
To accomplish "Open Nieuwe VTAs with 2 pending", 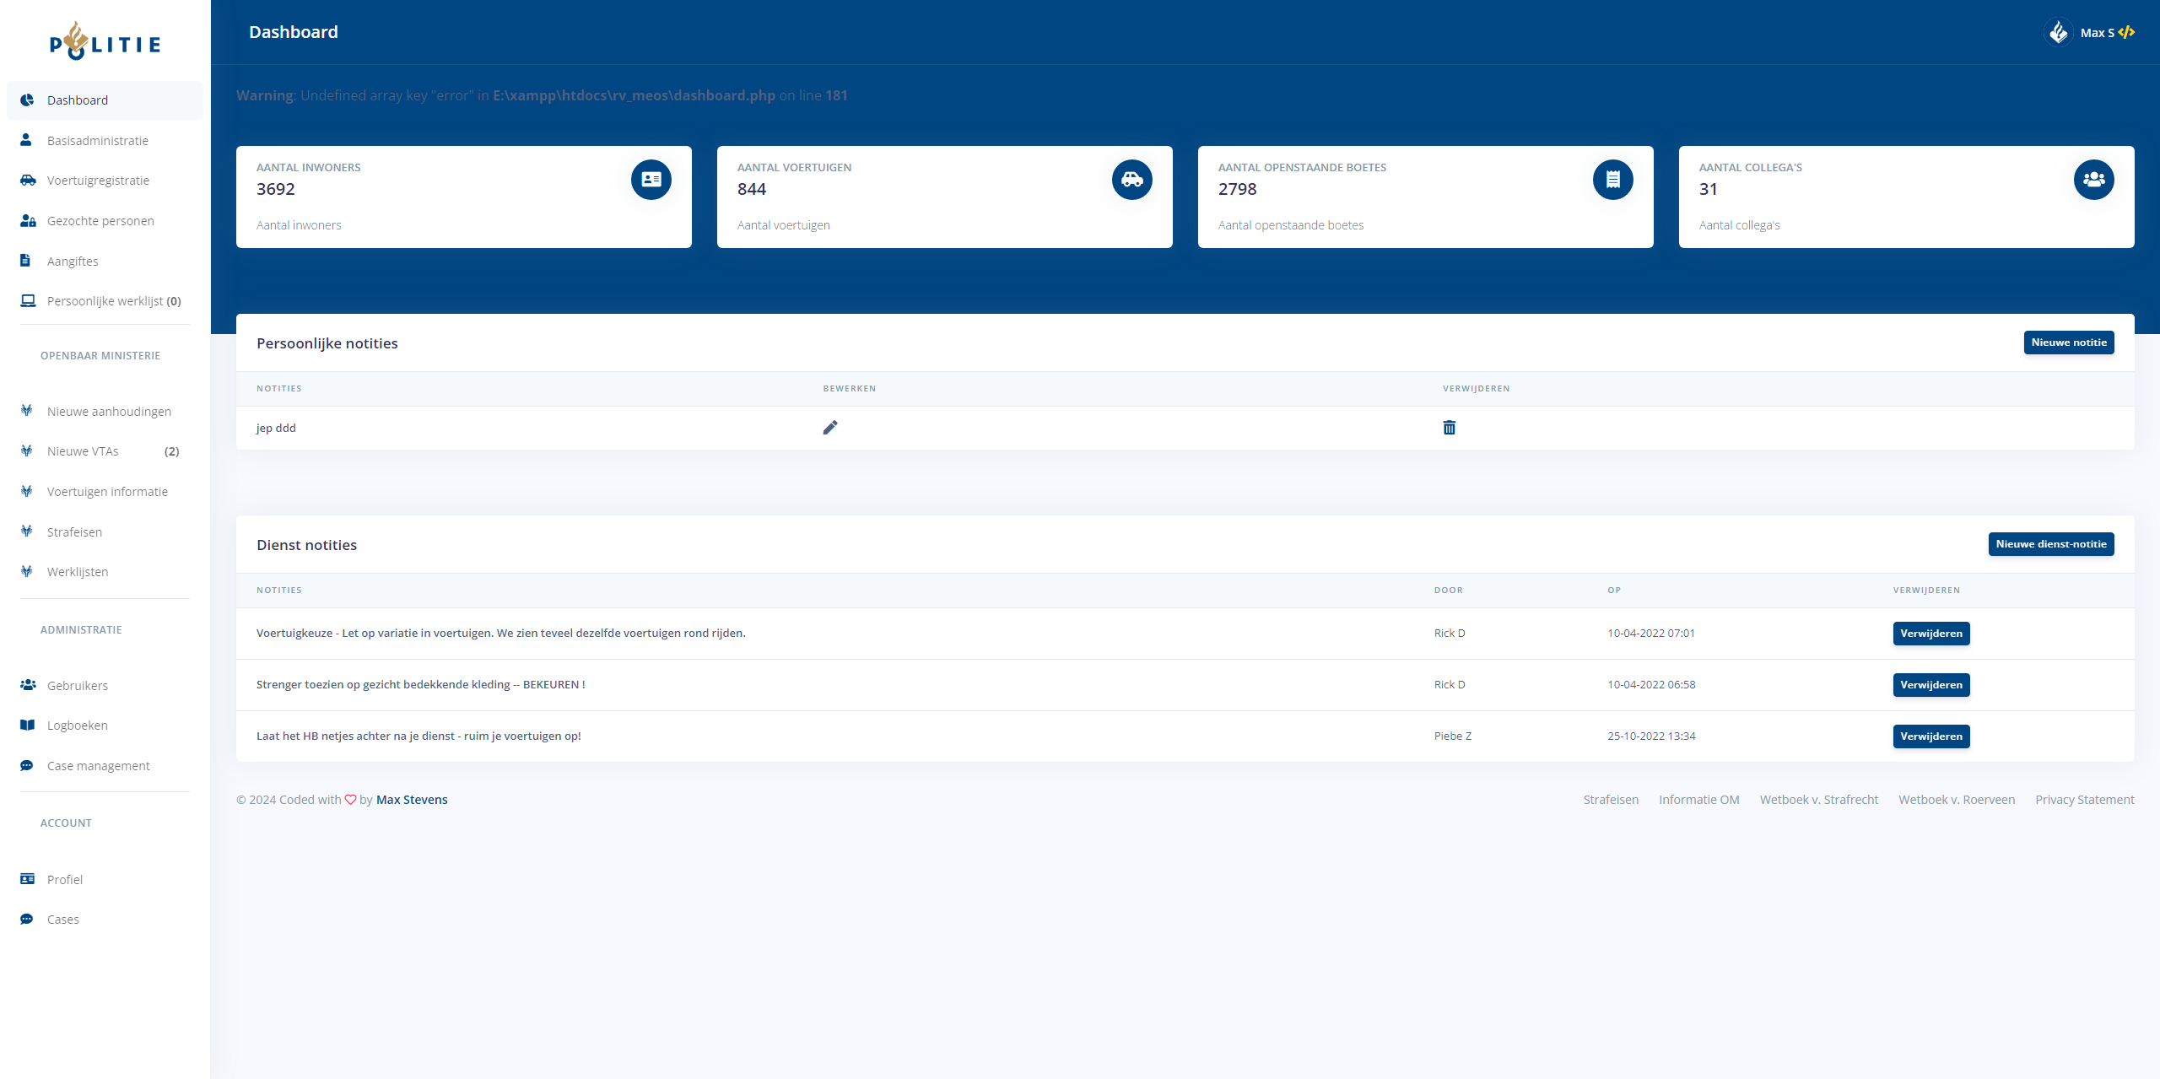I will 83,451.
